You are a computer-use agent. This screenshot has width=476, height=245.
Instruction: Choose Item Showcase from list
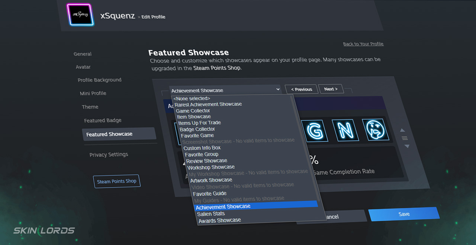pyautogui.click(x=194, y=117)
